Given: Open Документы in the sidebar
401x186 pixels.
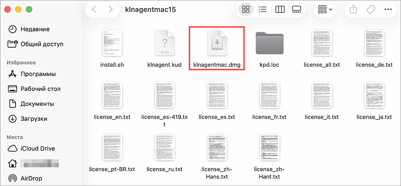Looking at the screenshot, I should click(x=31, y=104).
